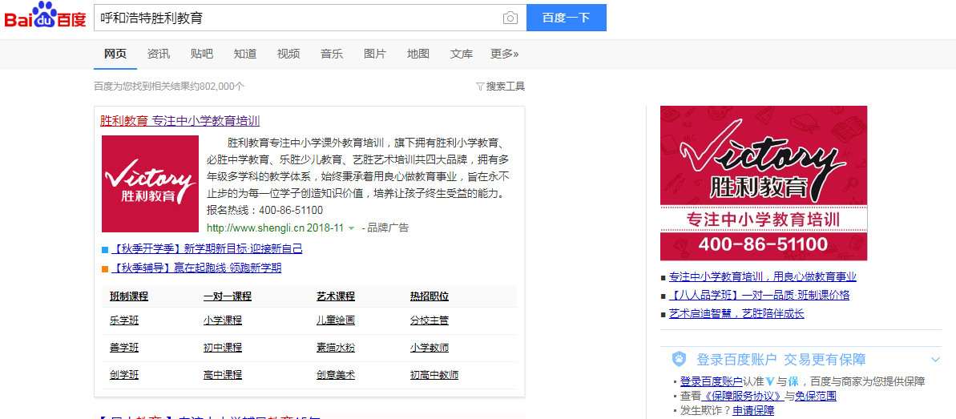Open the 高中课程 link
This screenshot has width=956, height=419.
(x=223, y=375)
